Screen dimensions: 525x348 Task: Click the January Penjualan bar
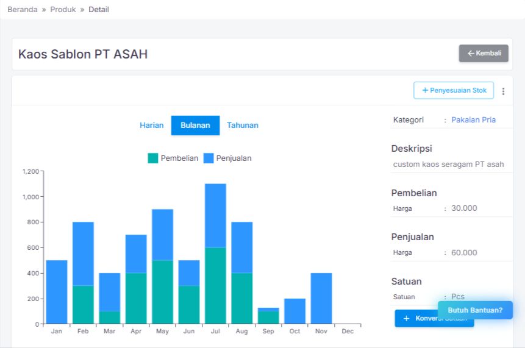point(57,292)
